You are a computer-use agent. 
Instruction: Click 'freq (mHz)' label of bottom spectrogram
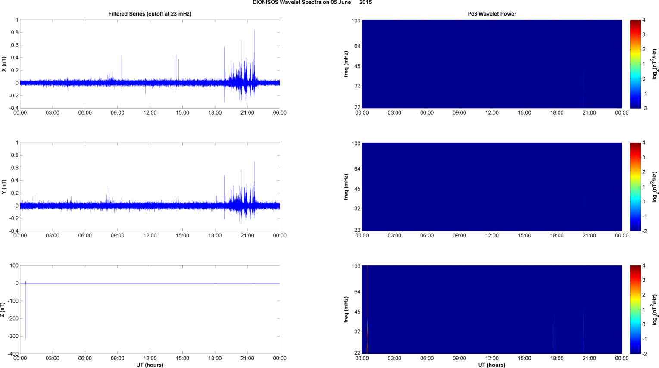pos(346,309)
